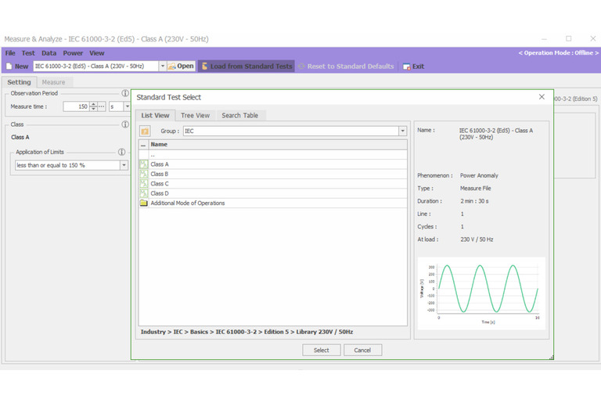This screenshot has height=403, width=601.
Task: Select Class A in the list
Action: click(x=273, y=164)
